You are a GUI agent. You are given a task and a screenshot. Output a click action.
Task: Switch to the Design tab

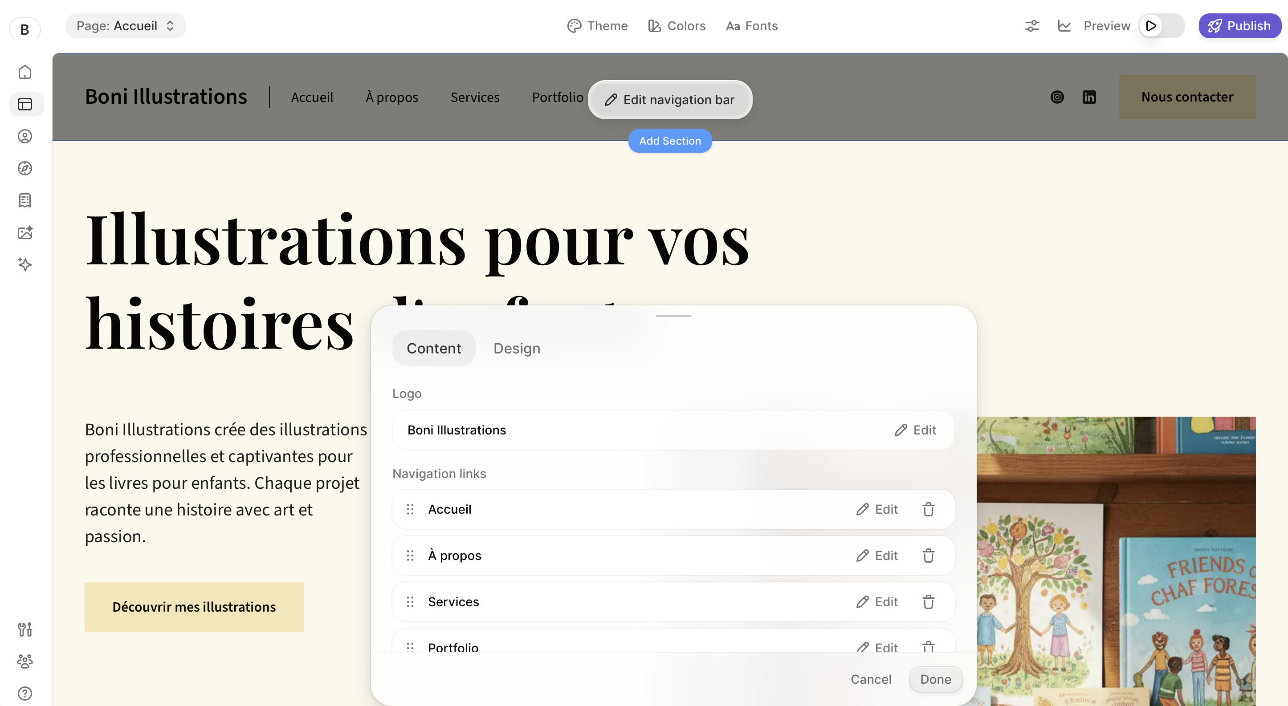[517, 348]
